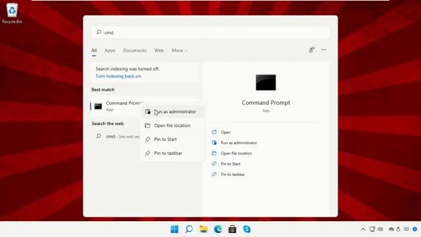Launch Microsoft Edge from the taskbar
The height and width of the screenshot is (237, 421).
coord(218,229)
